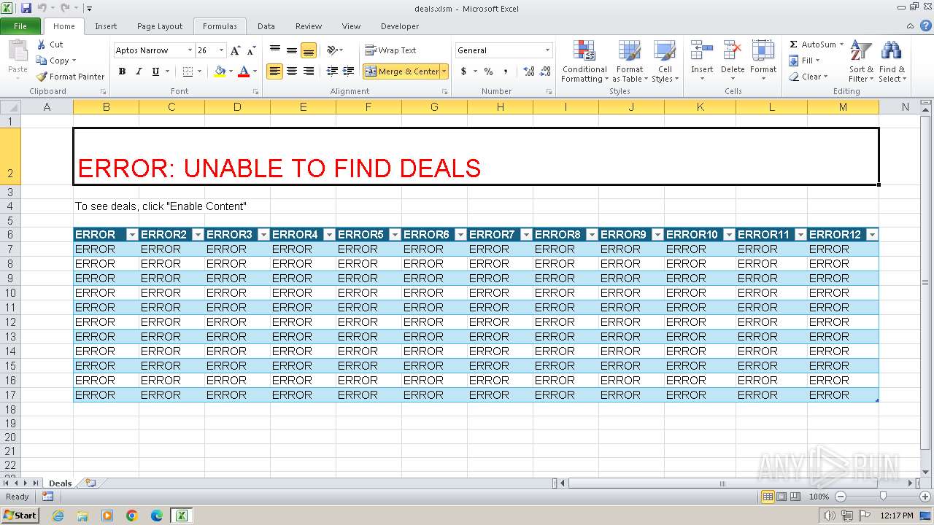Click Decrease Decimal icon
Viewport: 934px width, 525px height.
coord(546,71)
